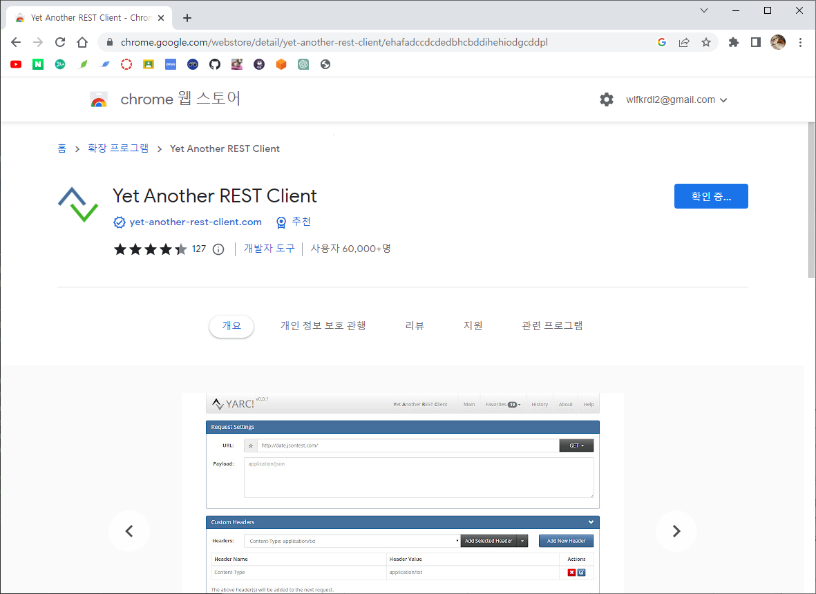The width and height of the screenshot is (816, 594).
Task: Click the Google icon in address bar
Action: [662, 42]
